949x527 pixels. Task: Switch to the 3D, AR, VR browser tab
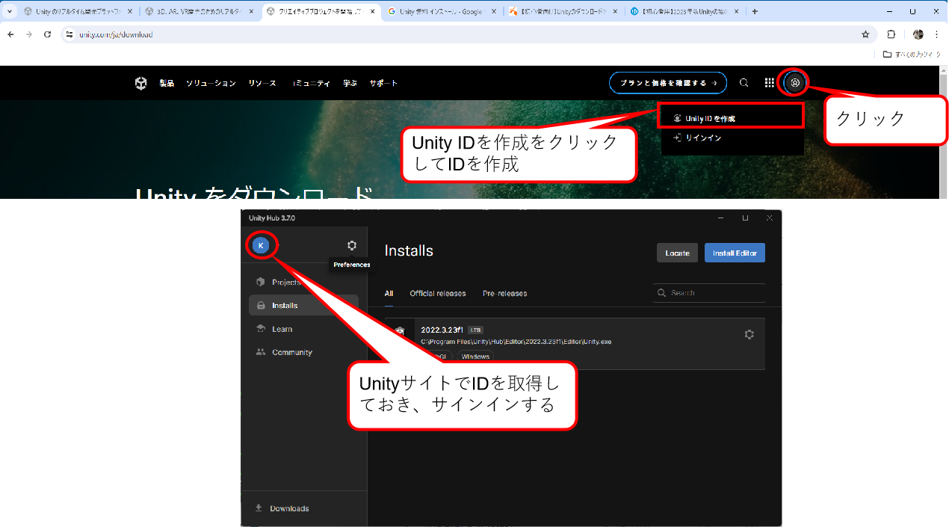coord(199,11)
